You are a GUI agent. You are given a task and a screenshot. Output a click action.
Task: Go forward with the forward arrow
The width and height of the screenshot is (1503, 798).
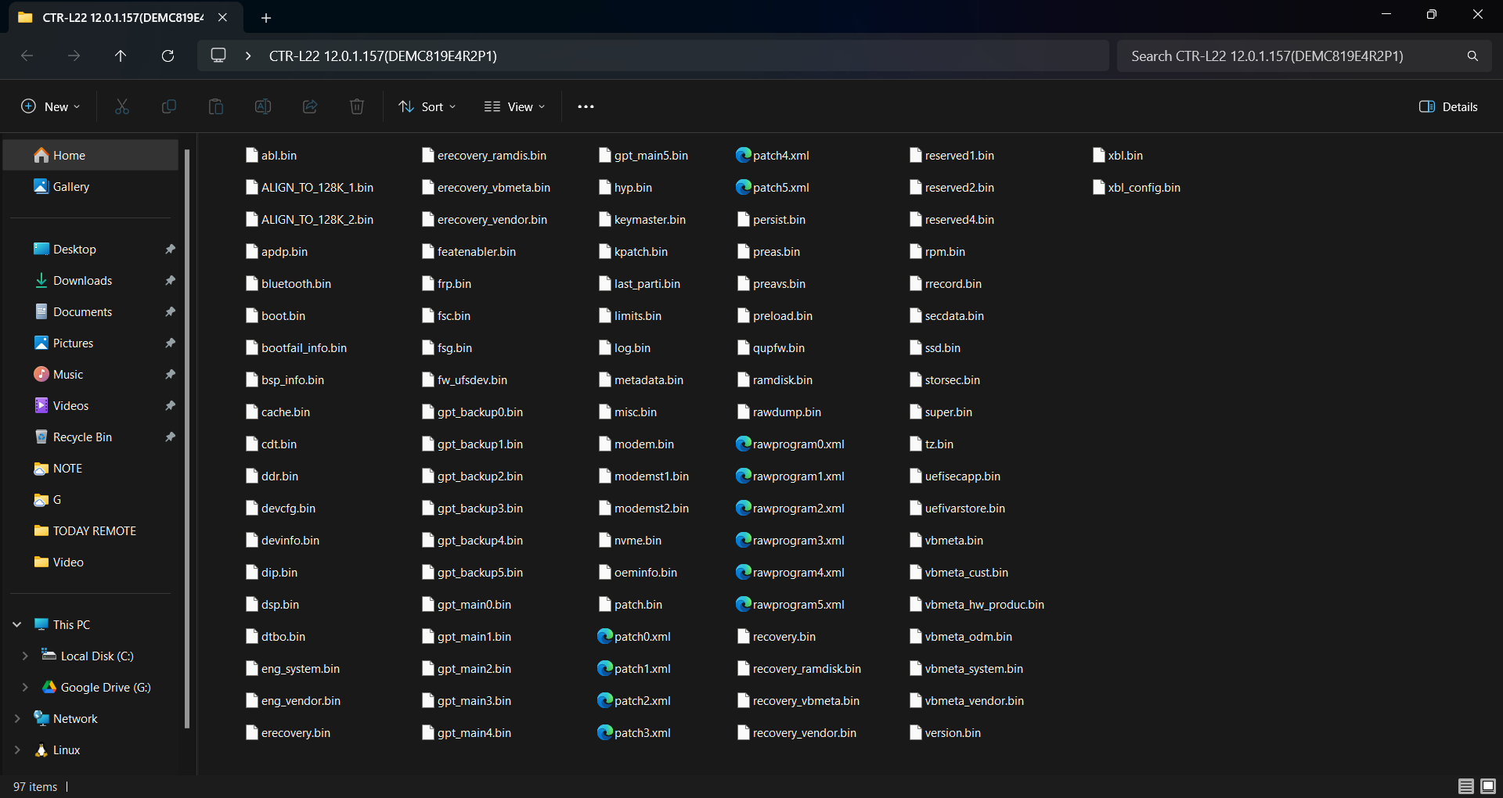[x=74, y=56]
